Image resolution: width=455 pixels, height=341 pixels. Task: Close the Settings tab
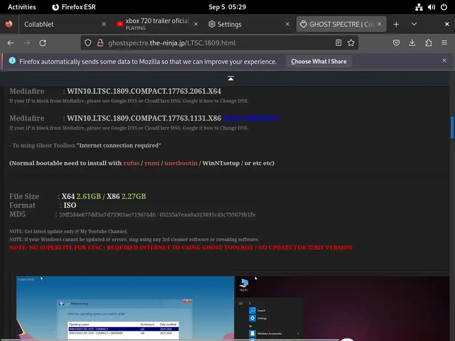click(x=287, y=24)
